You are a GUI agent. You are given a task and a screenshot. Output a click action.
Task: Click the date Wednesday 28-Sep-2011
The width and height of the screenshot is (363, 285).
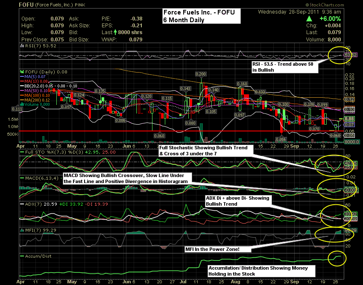point(288,12)
